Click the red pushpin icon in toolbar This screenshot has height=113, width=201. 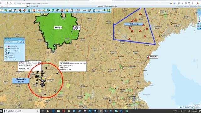click(20, 10)
